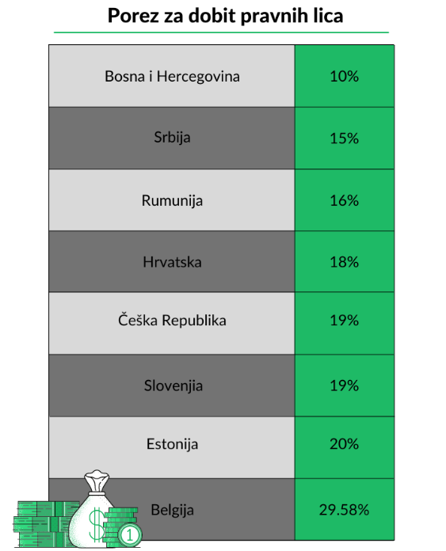Select the Slovenjia country cell
This screenshot has width=446, height=551.
172,386
